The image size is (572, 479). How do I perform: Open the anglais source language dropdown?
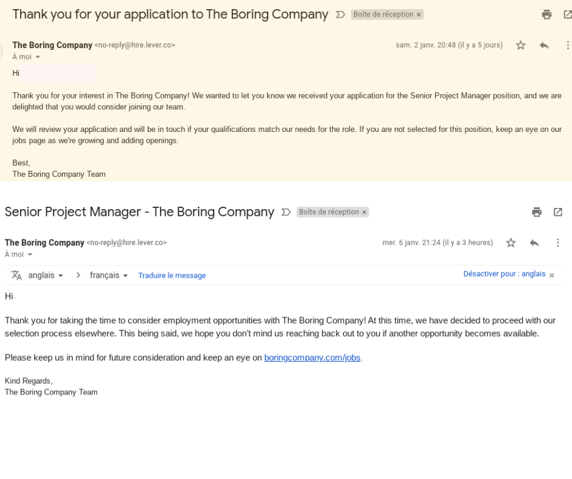coord(46,275)
